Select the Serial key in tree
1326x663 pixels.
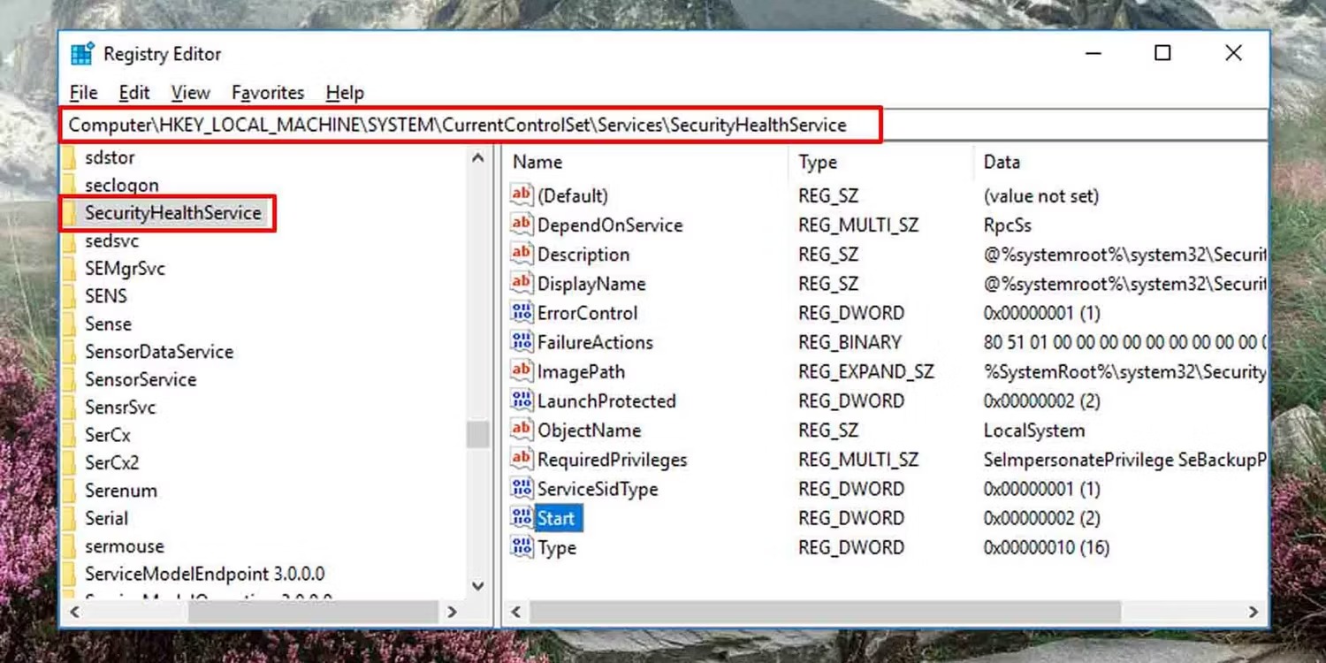tap(107, 518)
